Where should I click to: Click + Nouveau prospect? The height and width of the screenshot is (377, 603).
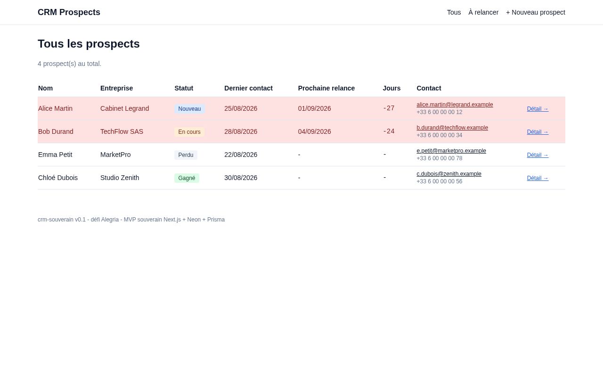pyautogui.click(x=536, y=12)
